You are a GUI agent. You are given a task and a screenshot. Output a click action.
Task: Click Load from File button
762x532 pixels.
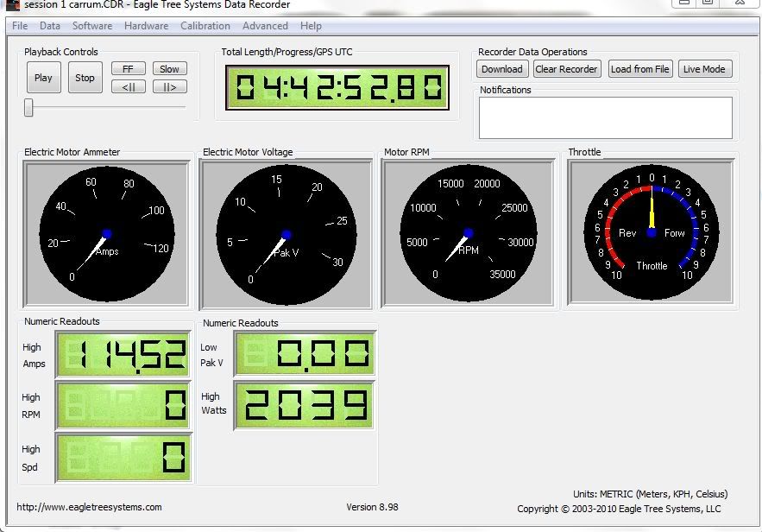(x=639, y=69)
